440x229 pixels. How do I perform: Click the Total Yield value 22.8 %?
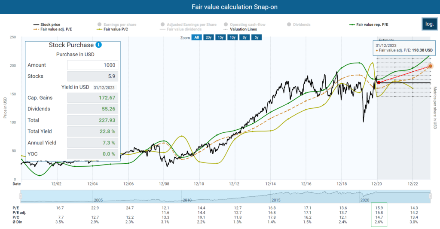(x=93, y=131)
